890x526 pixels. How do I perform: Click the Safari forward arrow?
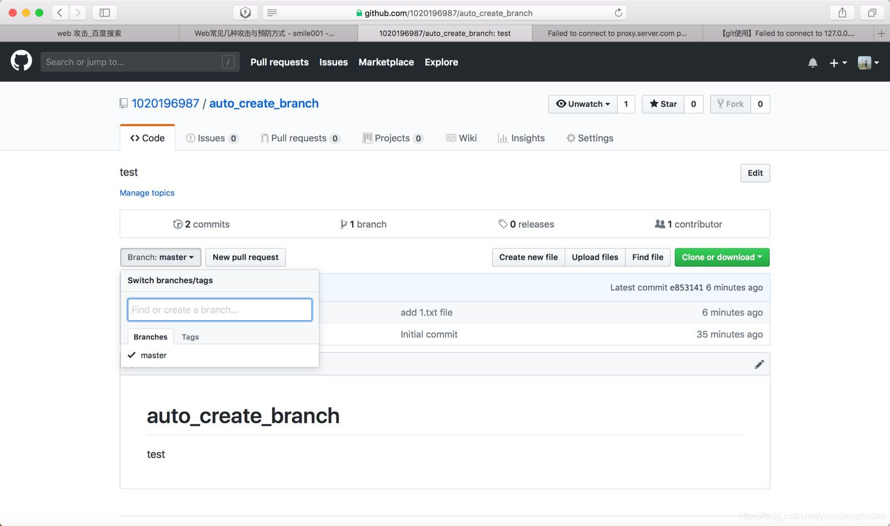(x=78, y=12)
